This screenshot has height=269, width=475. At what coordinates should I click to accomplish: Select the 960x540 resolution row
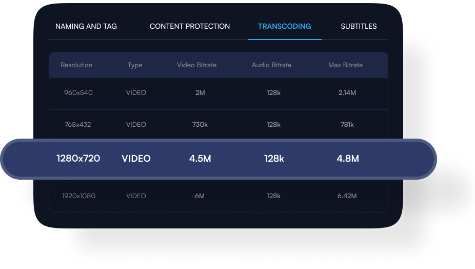coord(78,93)
